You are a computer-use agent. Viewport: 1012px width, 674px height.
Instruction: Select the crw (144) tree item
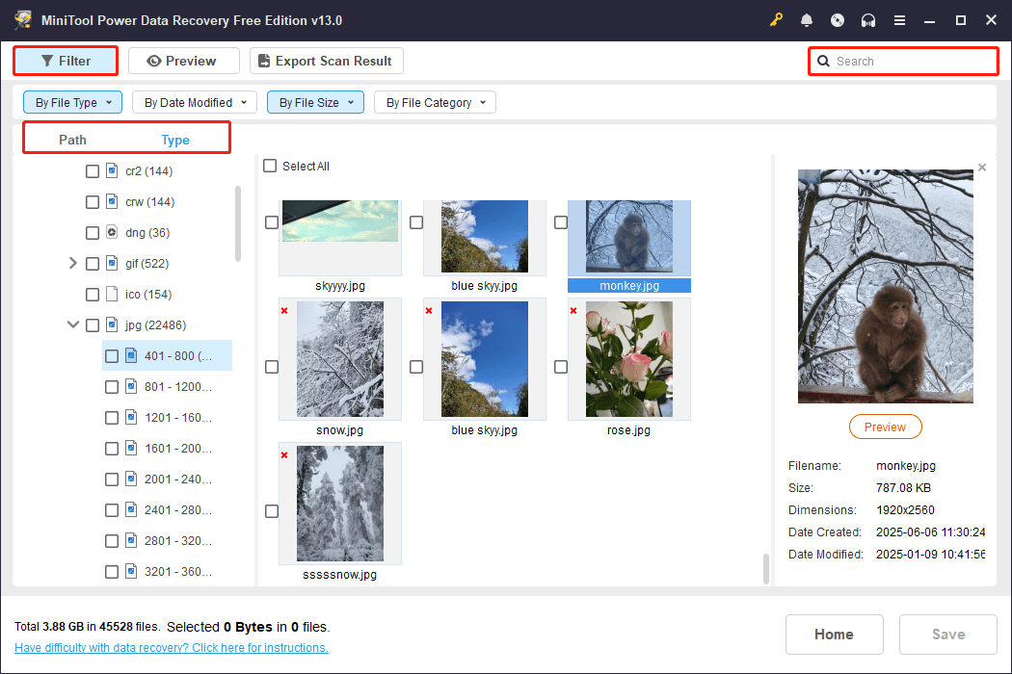click(149, 202)
